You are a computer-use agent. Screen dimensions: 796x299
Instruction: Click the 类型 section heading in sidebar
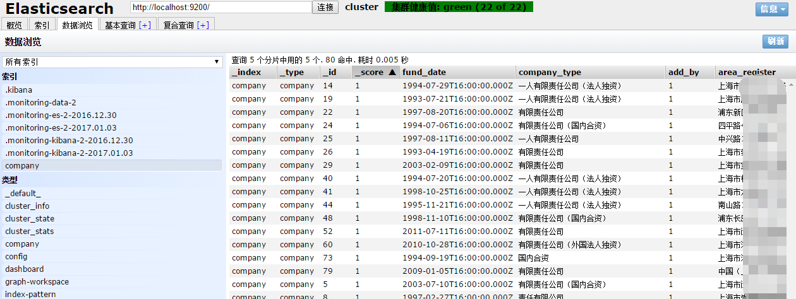(9, 180)
